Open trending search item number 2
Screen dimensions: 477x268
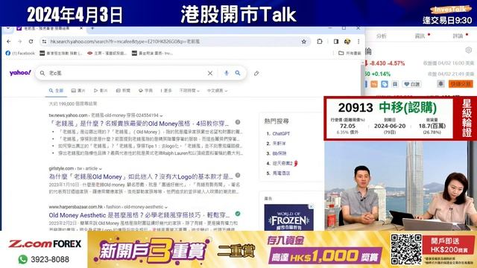[x=279, y=144]
